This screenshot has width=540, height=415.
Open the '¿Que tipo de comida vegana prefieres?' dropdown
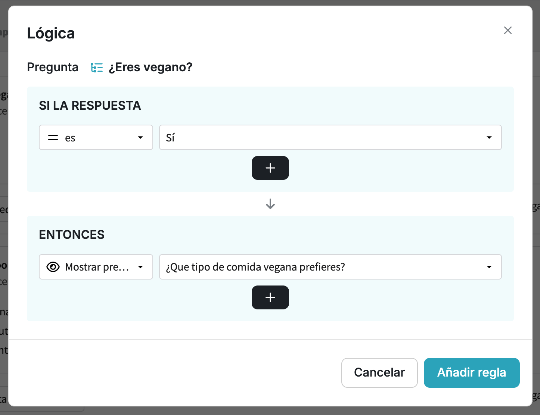point(330,267)
